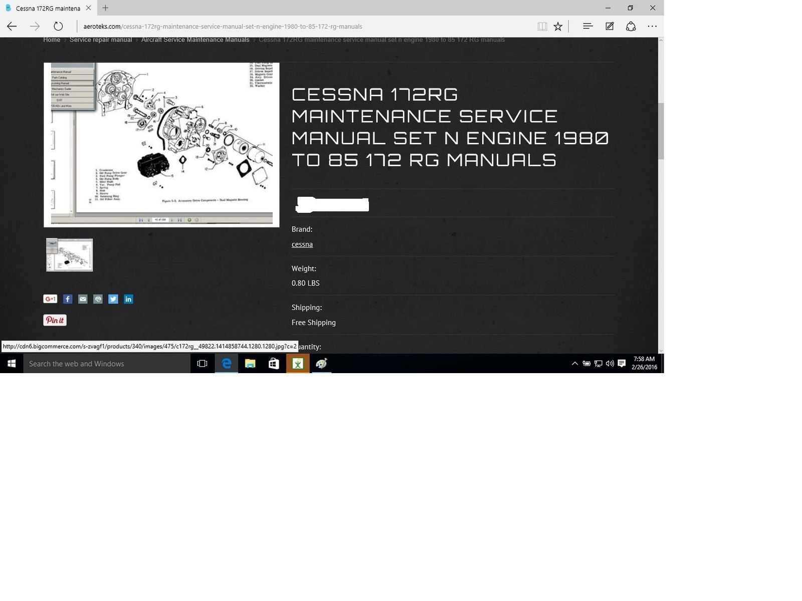Make a web note with pen icon

(610, 26)
